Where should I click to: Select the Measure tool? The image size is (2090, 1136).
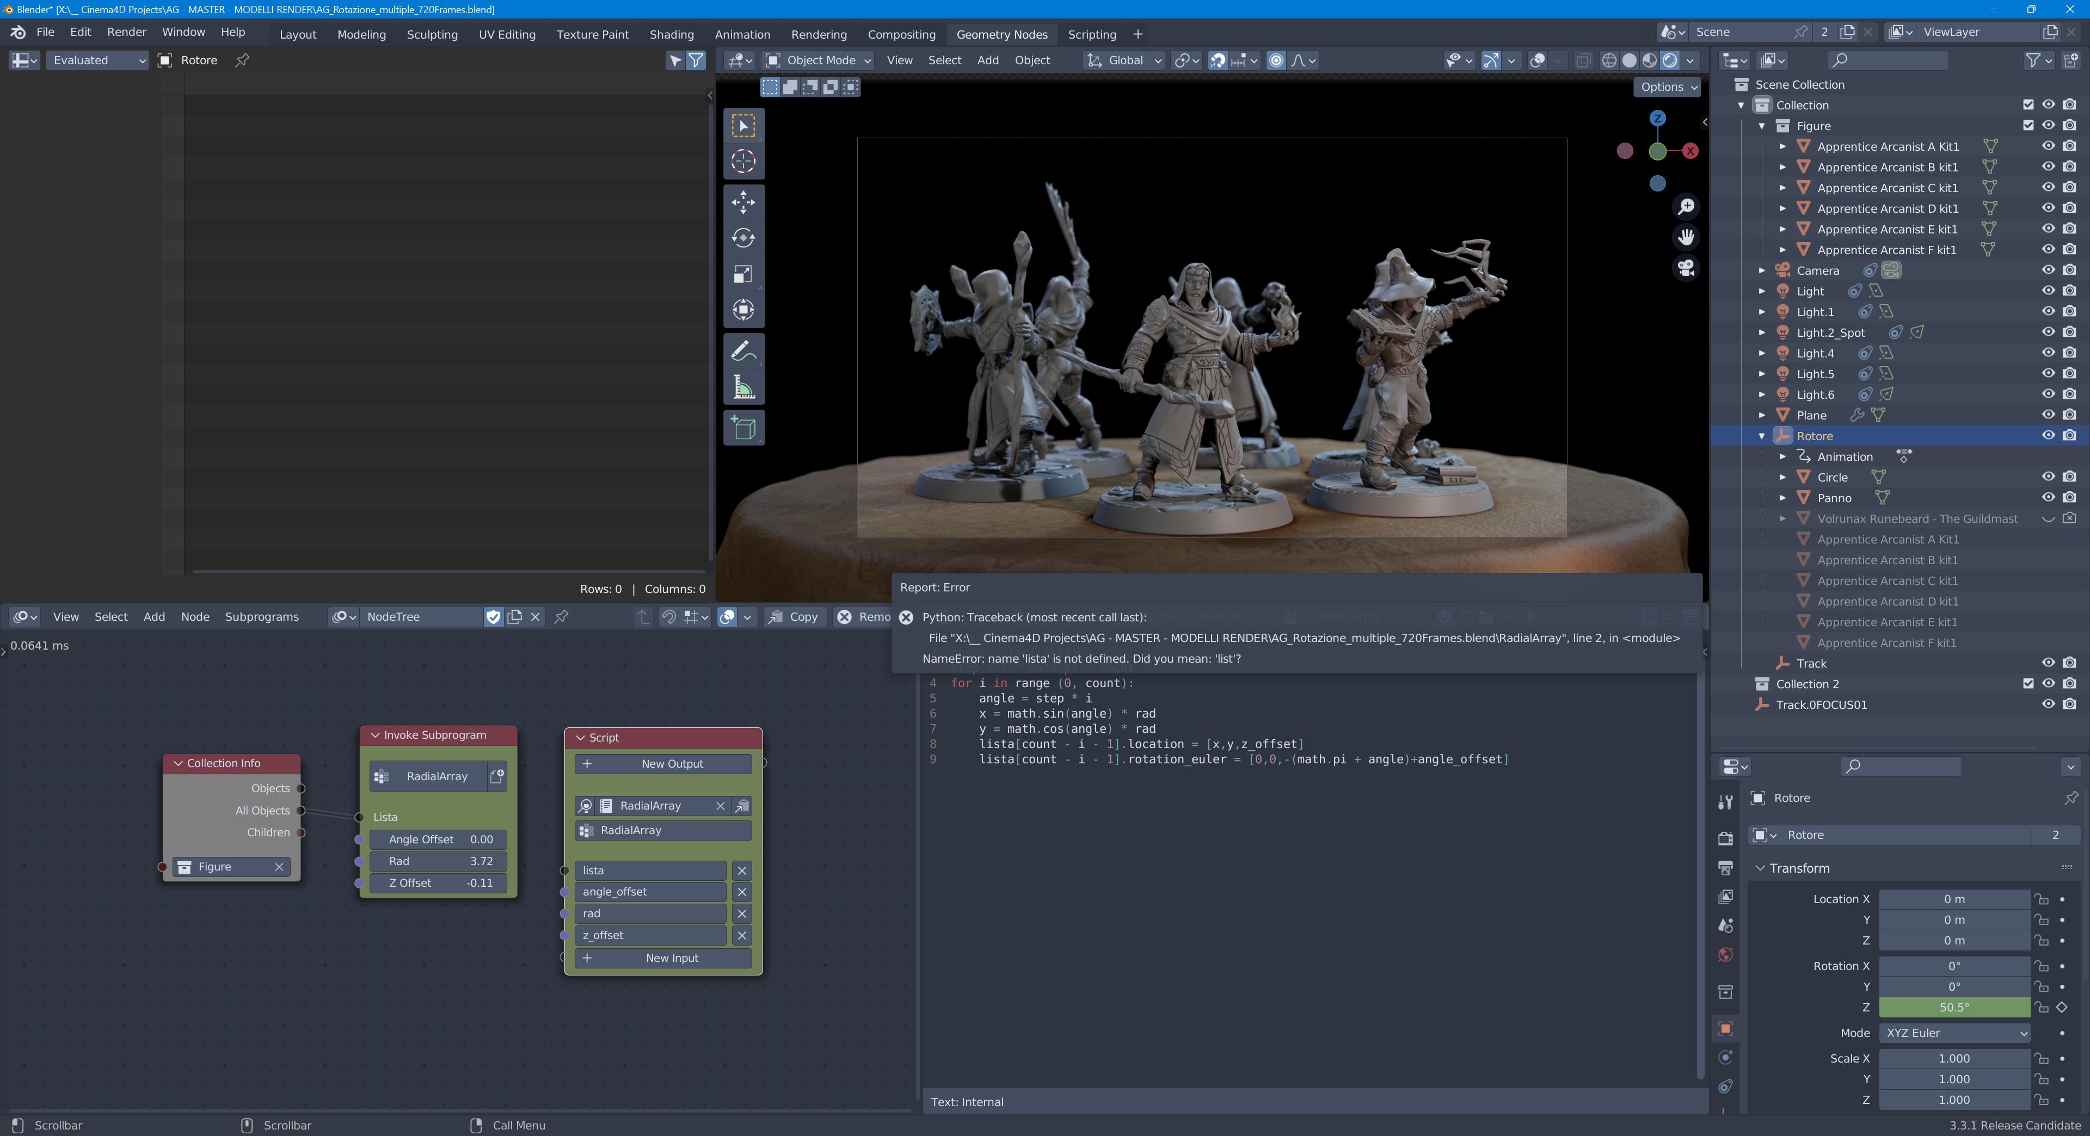tap(743, 387)
